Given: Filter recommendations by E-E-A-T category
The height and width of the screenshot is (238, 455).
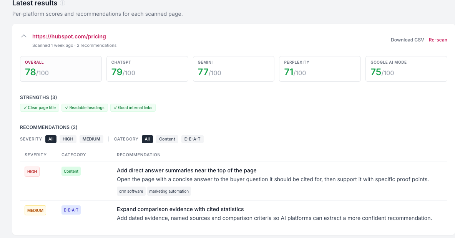Looking at the screenshot, I should tap(193, 139).
